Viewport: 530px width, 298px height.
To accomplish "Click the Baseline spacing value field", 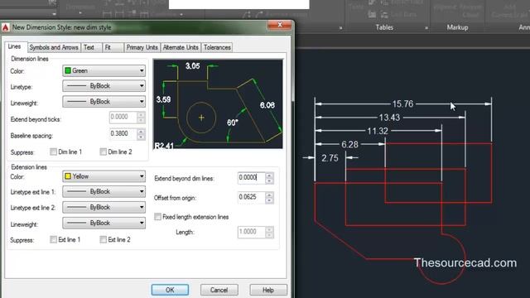I will tap(123, 134).
